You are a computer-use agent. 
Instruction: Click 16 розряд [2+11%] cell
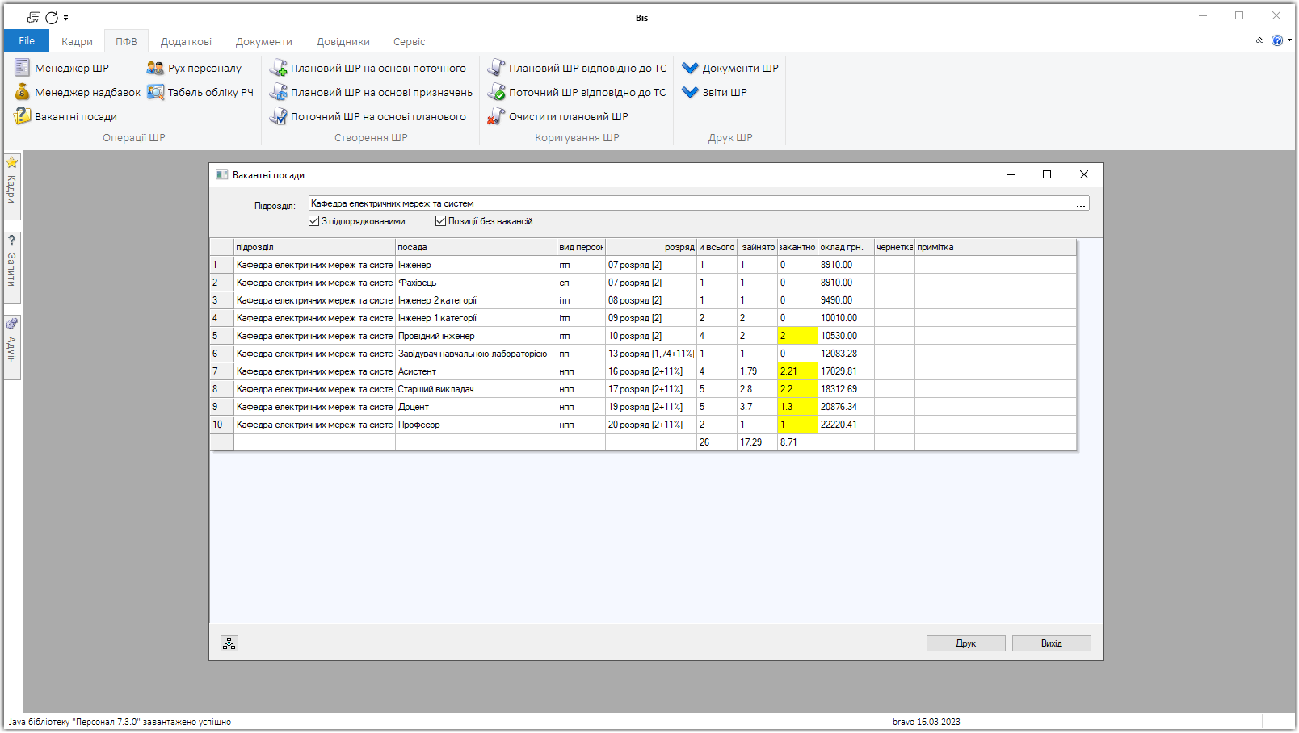[650, 371]
